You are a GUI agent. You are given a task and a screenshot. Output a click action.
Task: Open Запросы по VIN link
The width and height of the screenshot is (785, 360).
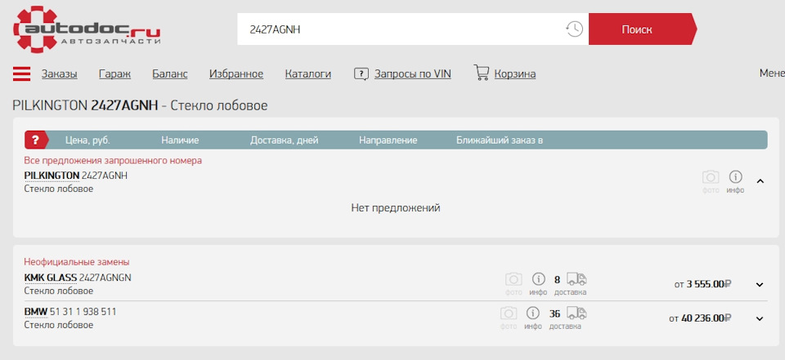tap(412, 74)
